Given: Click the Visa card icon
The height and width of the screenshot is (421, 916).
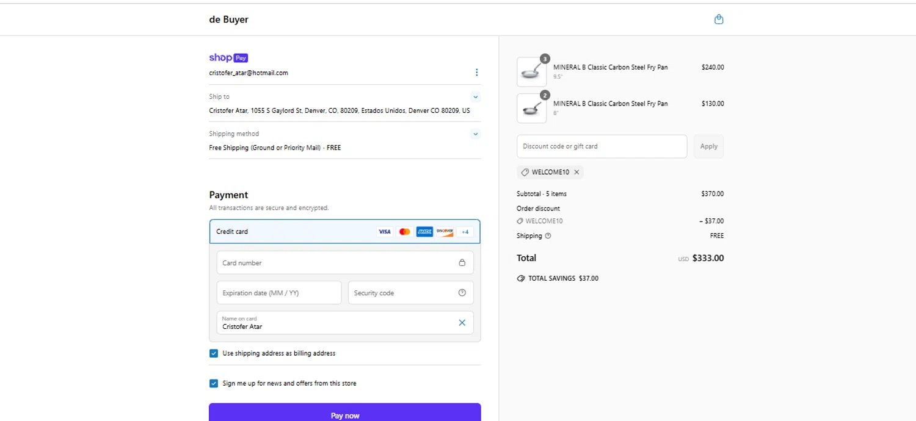Looking at the screenshot, I should (384, 232).
